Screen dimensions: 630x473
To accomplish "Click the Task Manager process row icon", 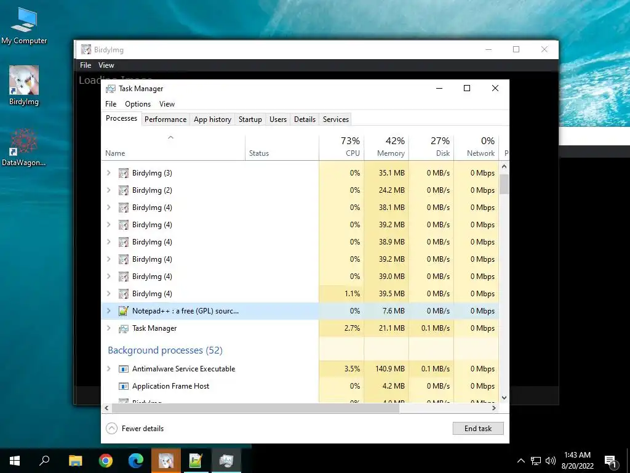I will tap(123, 328).
